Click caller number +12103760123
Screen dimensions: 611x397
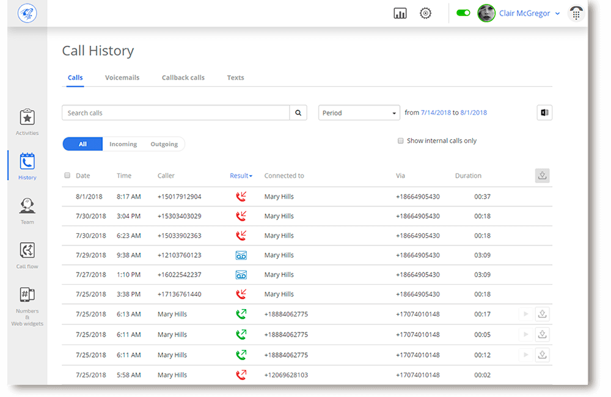click(x=179, y=255)
